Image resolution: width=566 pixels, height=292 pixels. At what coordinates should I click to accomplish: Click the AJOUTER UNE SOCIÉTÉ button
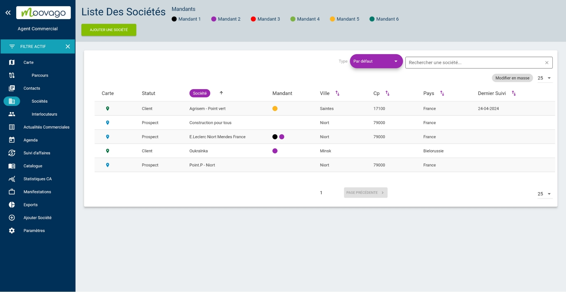tap(109, 30)
